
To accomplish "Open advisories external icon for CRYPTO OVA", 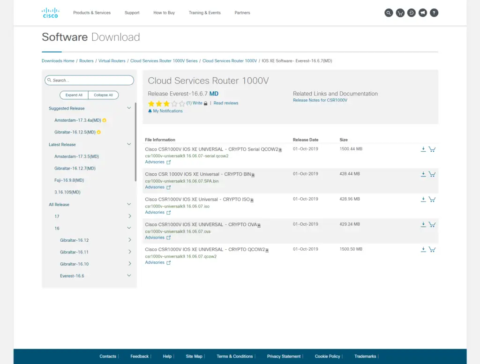I will pyautogui.click(x=168, y=238).
